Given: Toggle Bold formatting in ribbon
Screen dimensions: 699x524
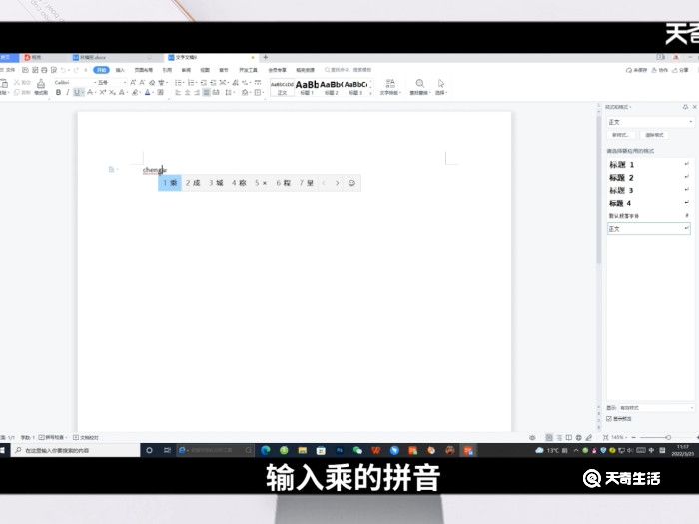Looking at the screenshot, I should coord(58,92).
